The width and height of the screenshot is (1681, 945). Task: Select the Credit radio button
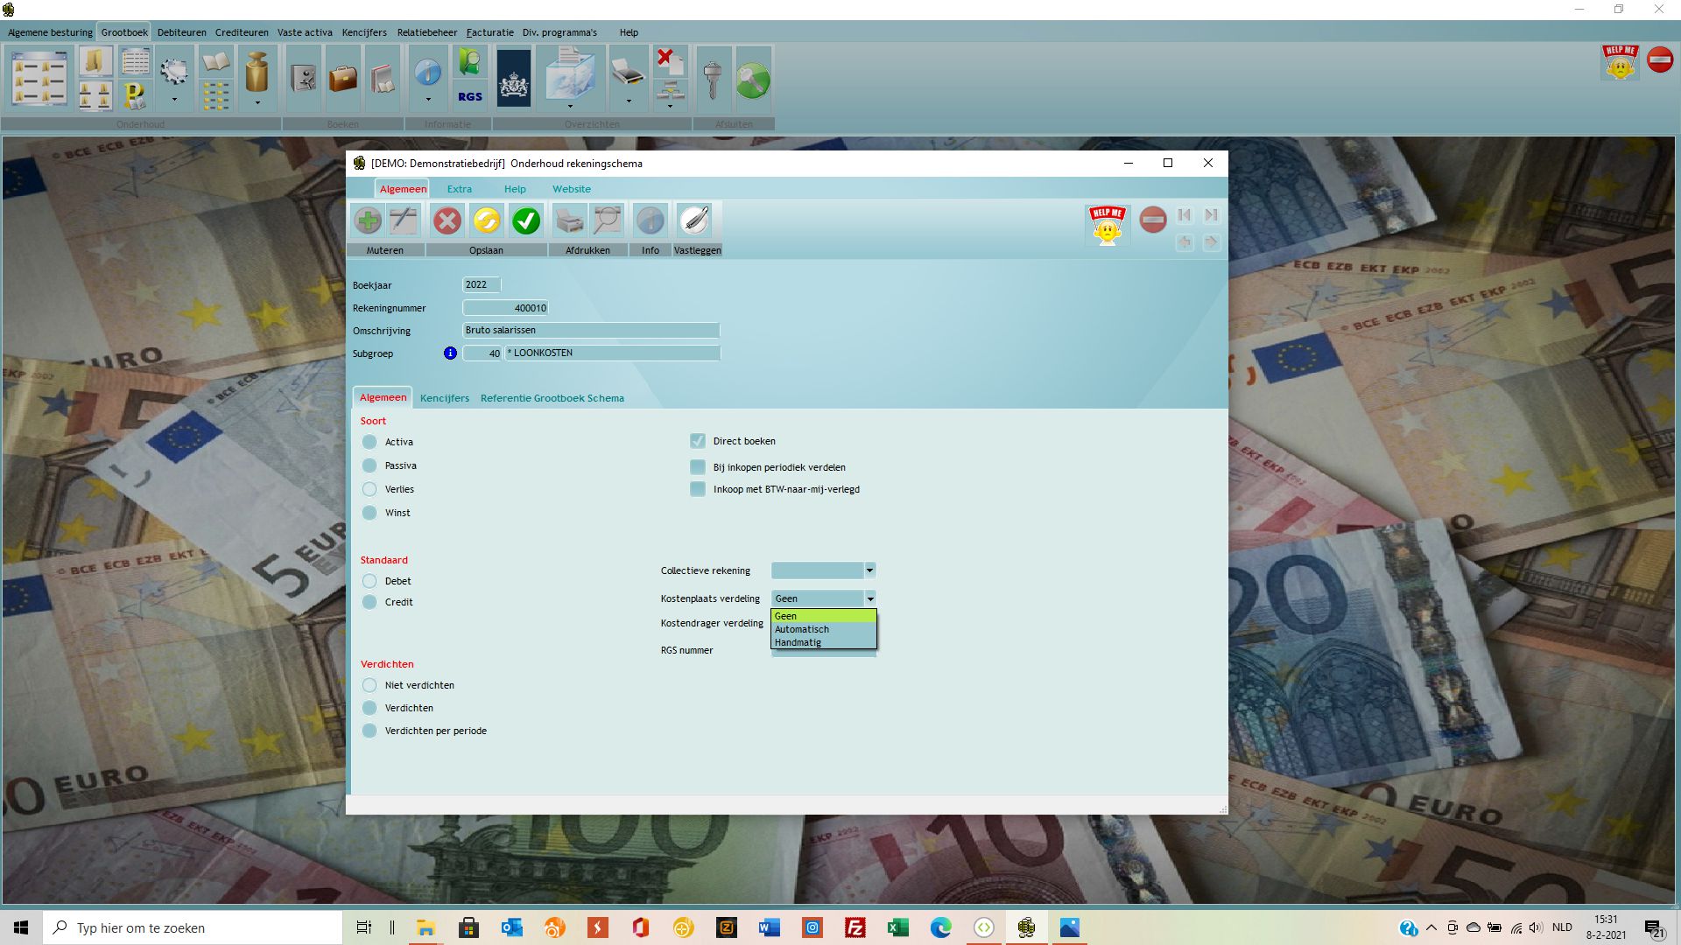369,602
